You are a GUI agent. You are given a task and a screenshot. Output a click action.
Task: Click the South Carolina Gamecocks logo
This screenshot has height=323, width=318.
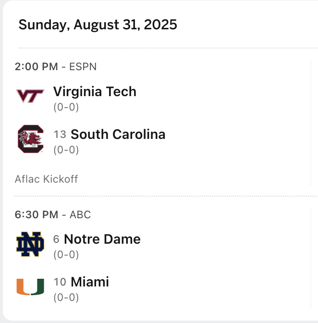[x=30, y=139]
